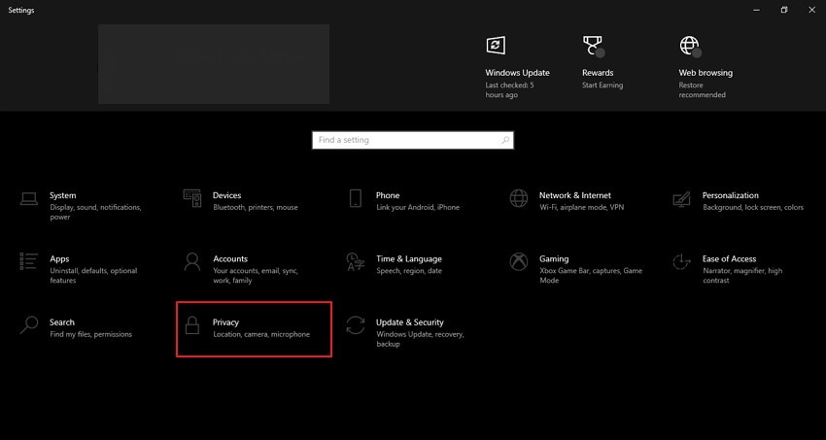Screen dimensions: 826x440
Task: Click 'Last checked: 5 hours ago' text
Action: (x=510, y=90)
